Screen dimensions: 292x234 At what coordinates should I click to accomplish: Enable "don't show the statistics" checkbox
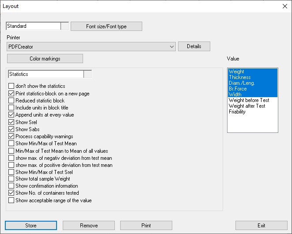[x=11, y=86]
